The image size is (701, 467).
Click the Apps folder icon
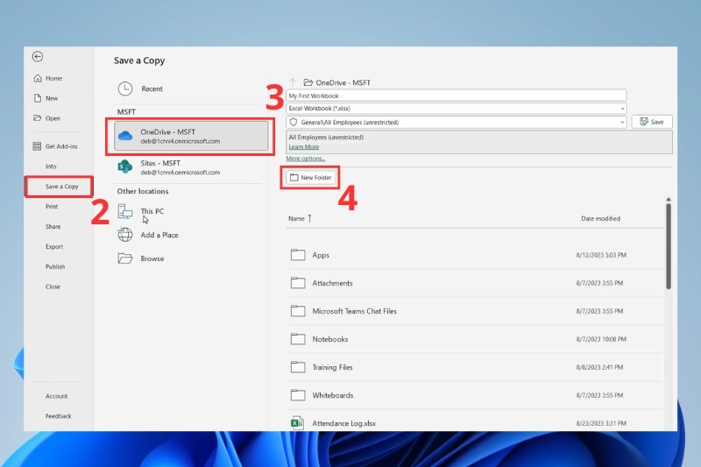click(x=298, y=255)
